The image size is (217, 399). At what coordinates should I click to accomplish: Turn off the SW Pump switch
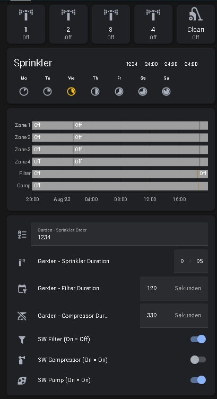point(198,380)
